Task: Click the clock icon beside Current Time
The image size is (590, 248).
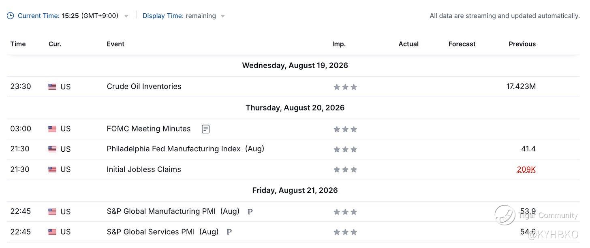Action: coord(10,16)
